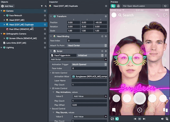Disable the Lighting object checkbox

pyautogui.click(x=45, y=47)
